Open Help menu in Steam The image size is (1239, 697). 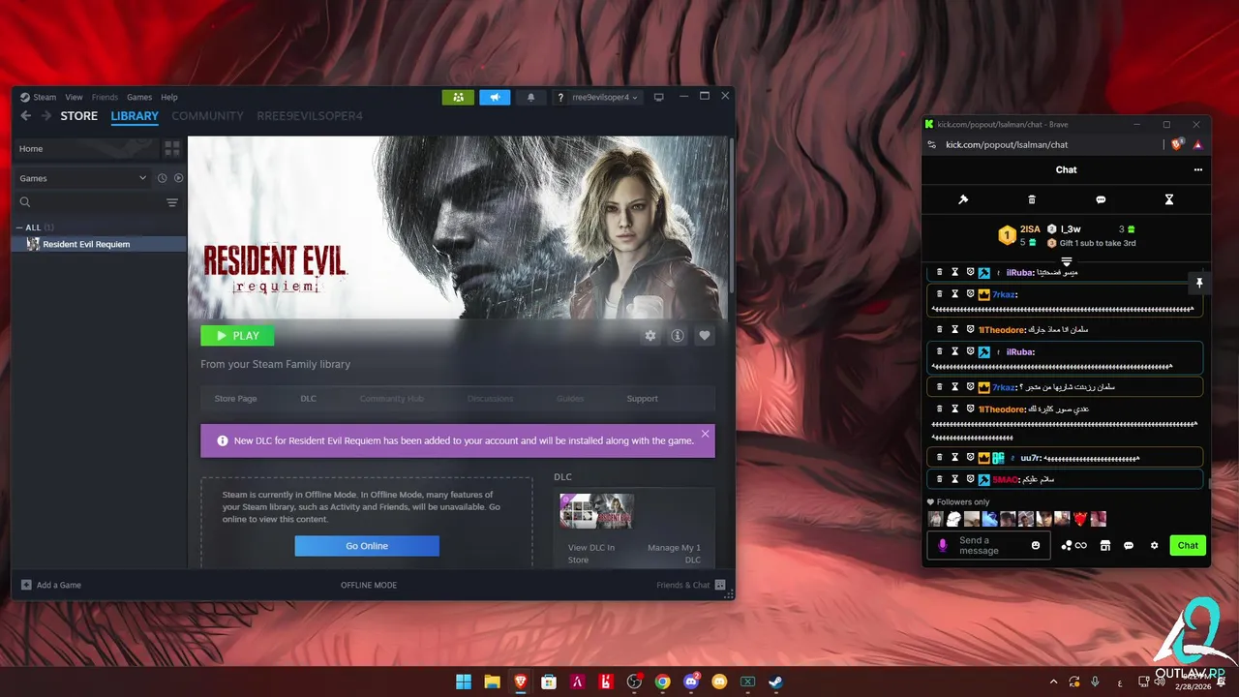(169, 97)
